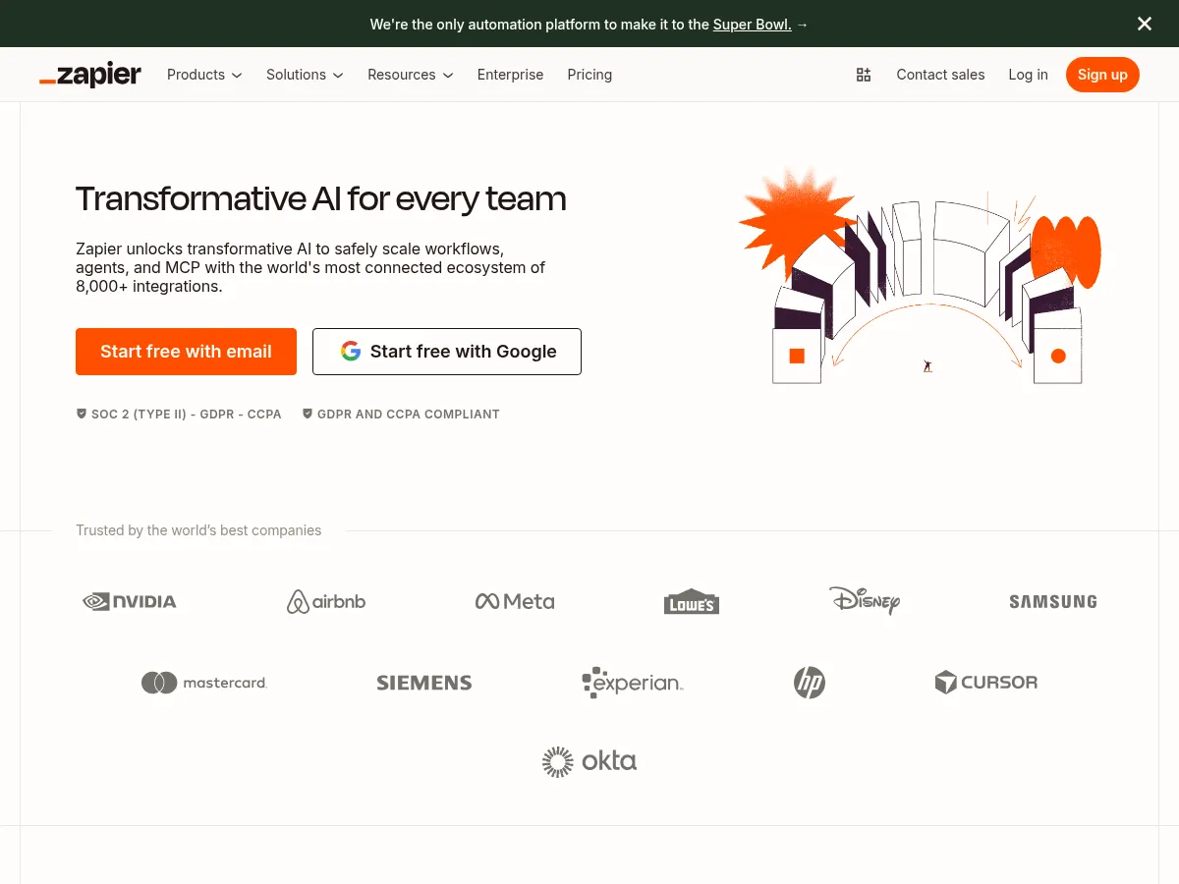Click the Zapier logo
The width and height of the screenshot is (1179, 884).
pos(89,75)
